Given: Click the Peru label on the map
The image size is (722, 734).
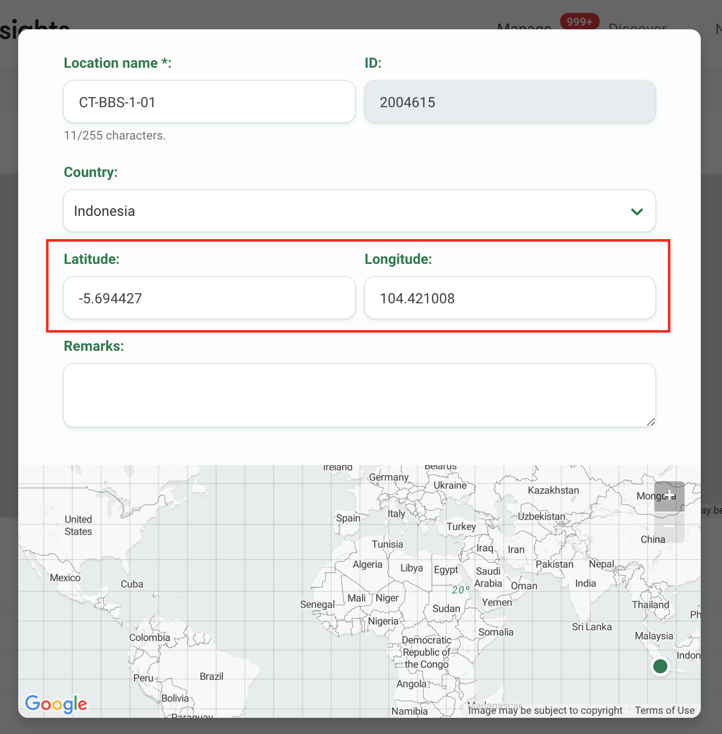Looking at the screenshot, I should click(x=143, y=678).
